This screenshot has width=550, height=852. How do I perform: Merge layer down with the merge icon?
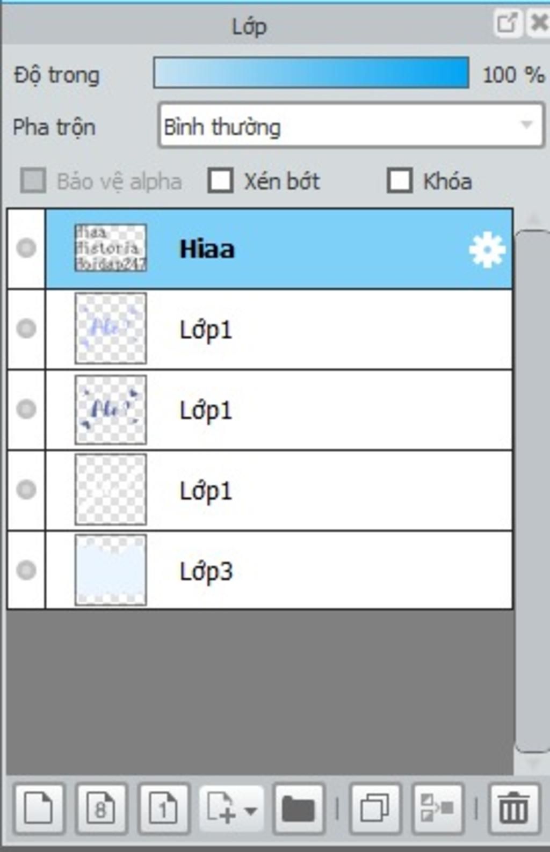tap(437, 808)
